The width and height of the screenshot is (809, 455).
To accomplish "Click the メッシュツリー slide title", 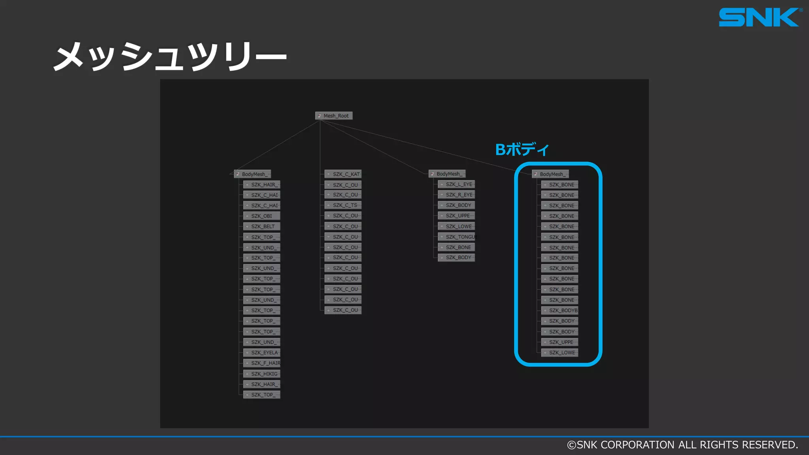I will 170,56.
